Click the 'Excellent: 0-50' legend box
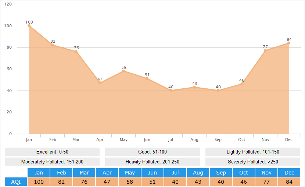Screen dimensions: 305x187 click(x=52, y=152)
